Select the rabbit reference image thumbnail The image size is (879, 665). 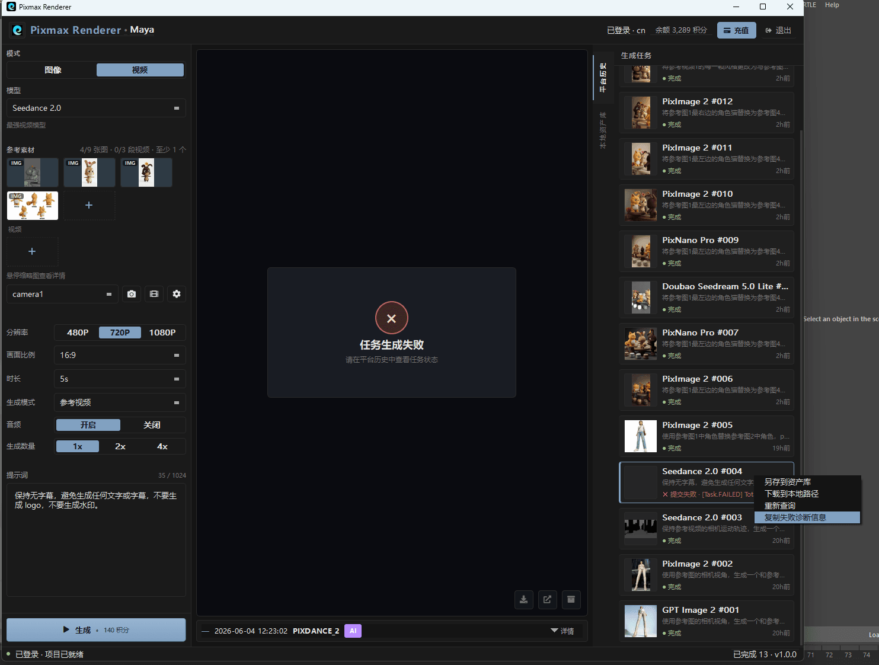pos(90,172)
